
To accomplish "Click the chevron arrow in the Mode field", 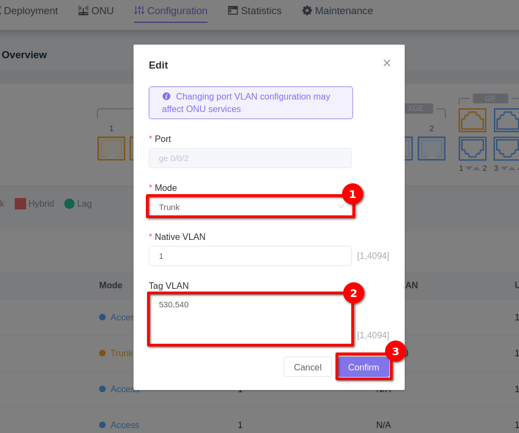I will pyautogui.click(x=340, y=206).
